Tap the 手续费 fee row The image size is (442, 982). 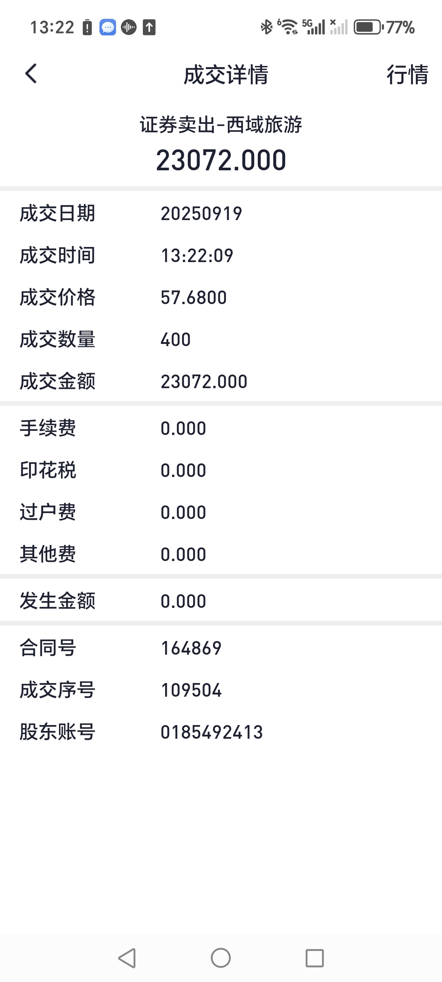pos(221,428)
